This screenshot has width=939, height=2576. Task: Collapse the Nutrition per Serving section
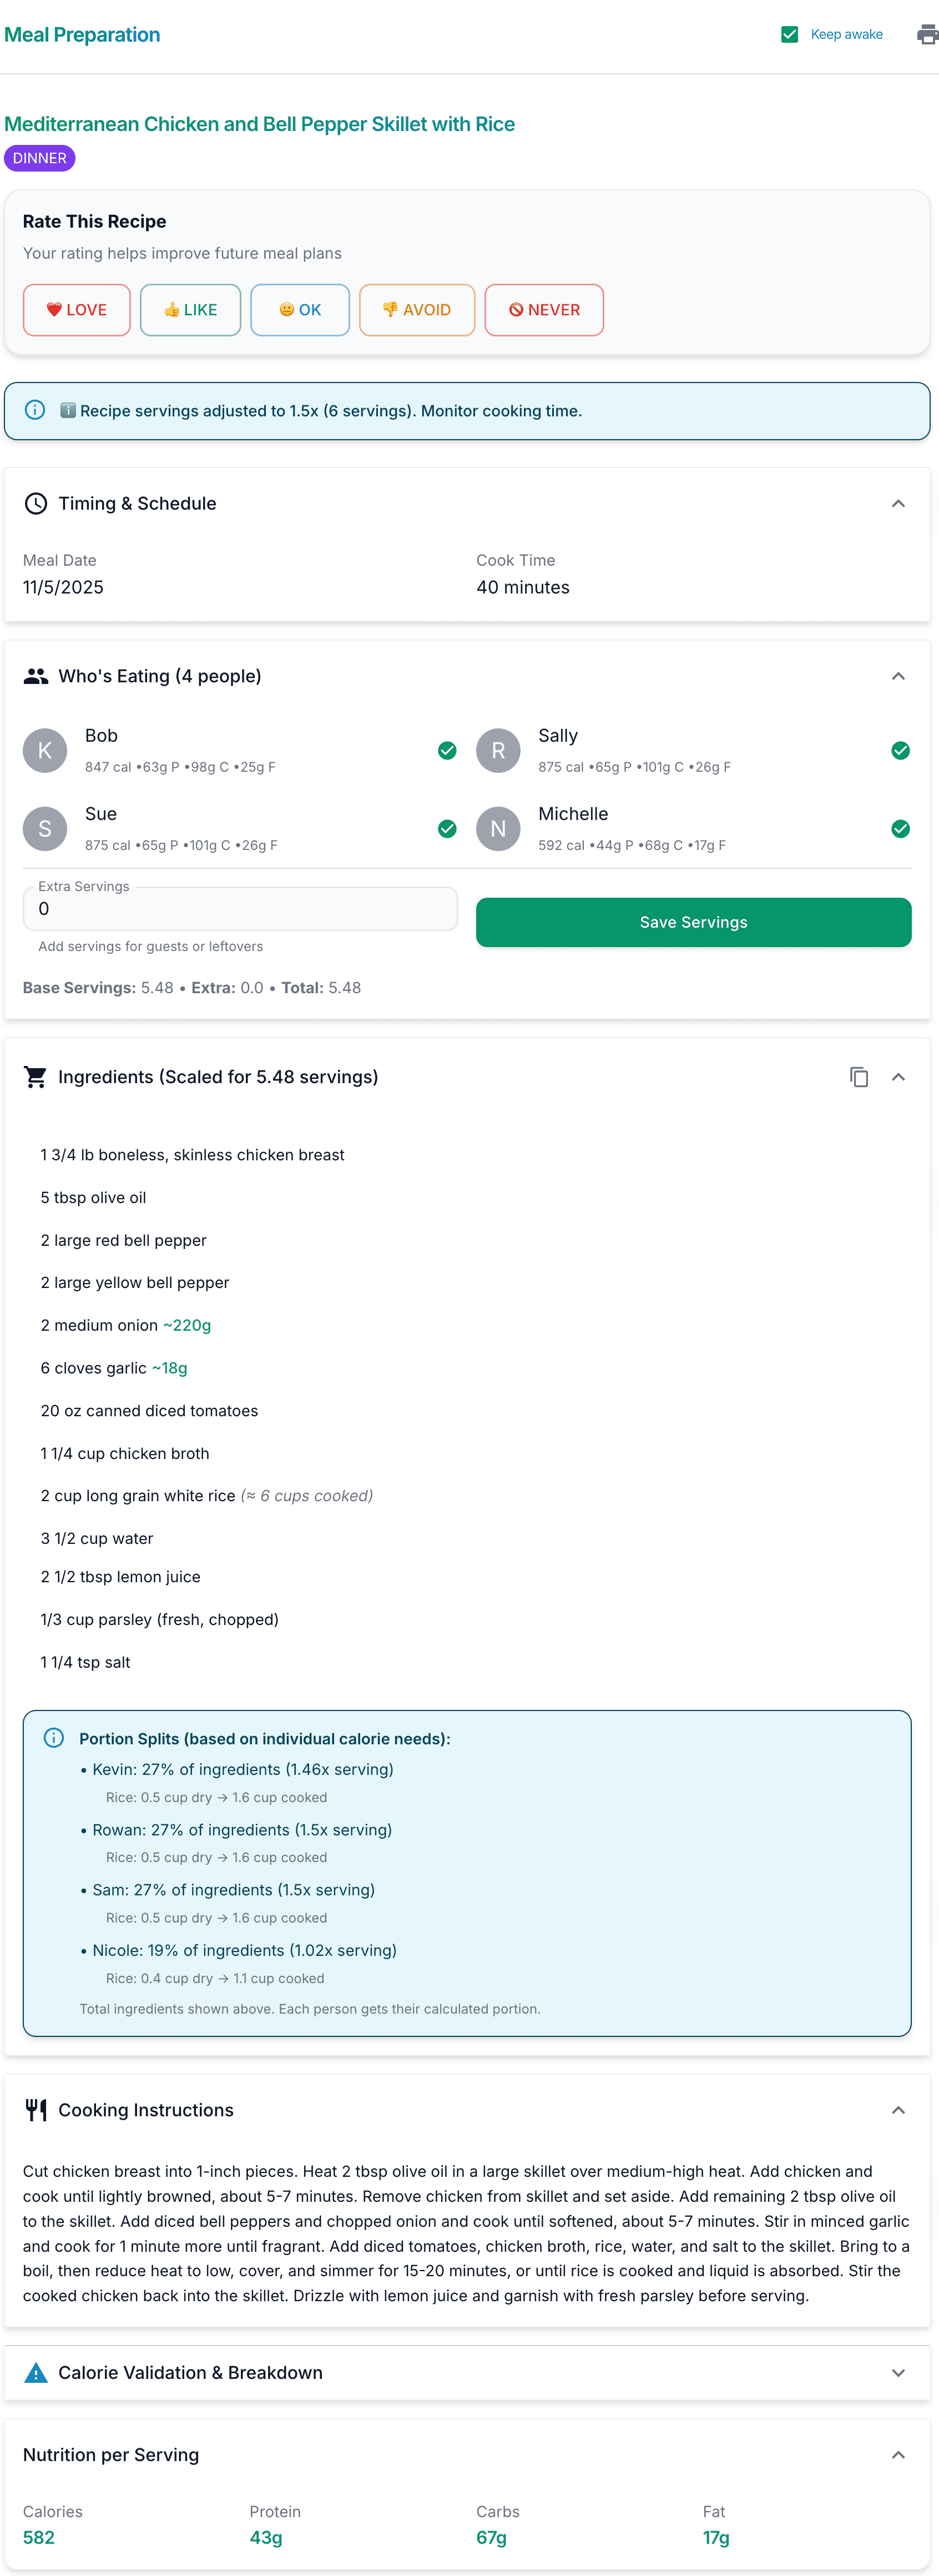click(897, 2454)
